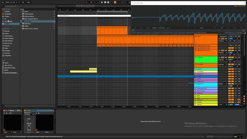Select the Master track header

206,105
